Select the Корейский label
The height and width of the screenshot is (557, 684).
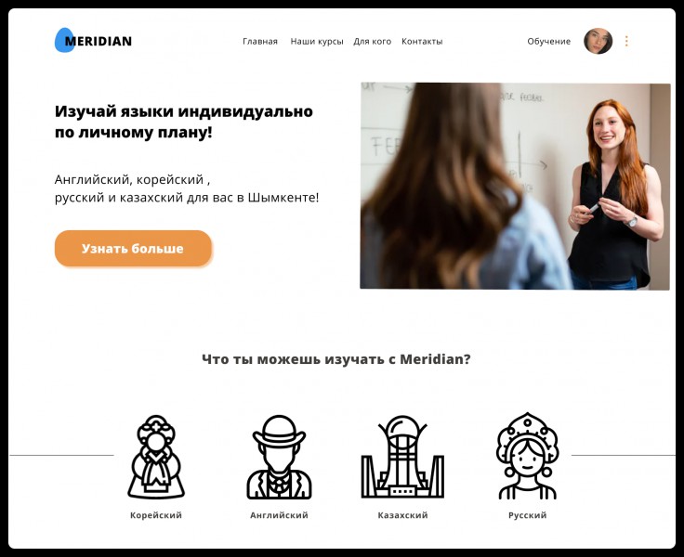[156, 515]
